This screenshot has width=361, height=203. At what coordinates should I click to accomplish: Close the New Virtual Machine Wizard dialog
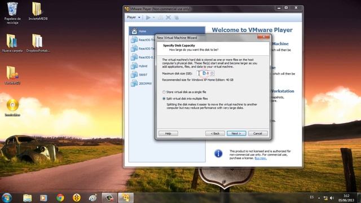point(263,37)
